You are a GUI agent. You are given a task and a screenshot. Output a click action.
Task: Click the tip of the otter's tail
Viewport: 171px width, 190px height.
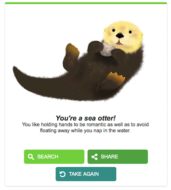(x=16, y=70)
